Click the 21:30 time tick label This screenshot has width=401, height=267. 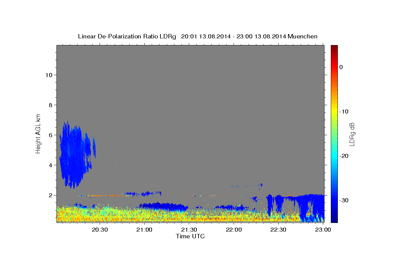coord(189,230)
